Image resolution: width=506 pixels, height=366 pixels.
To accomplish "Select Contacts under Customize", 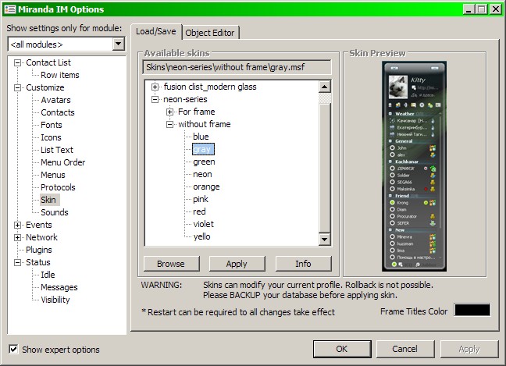I will point(58,112).
